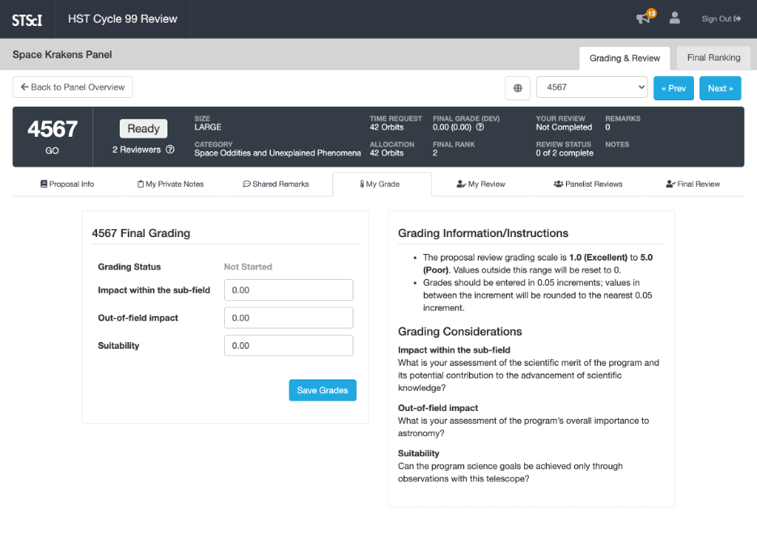Click help icon next to 2 Reviewers
The image size is (757, 534).
tap(170, 150)
